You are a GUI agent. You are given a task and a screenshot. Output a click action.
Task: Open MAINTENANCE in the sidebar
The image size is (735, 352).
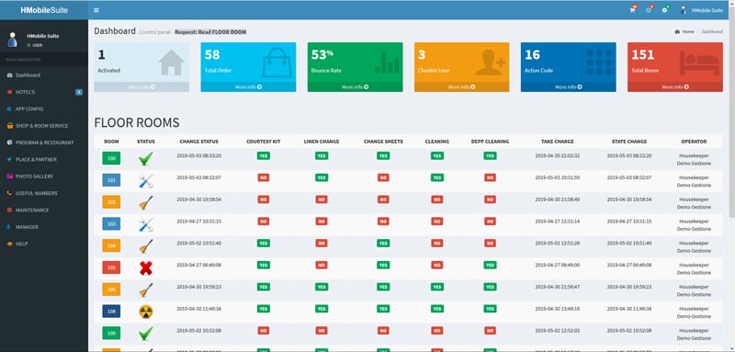coord(43,210)
